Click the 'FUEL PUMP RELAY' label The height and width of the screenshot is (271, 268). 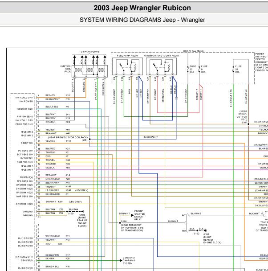point(127,56)
